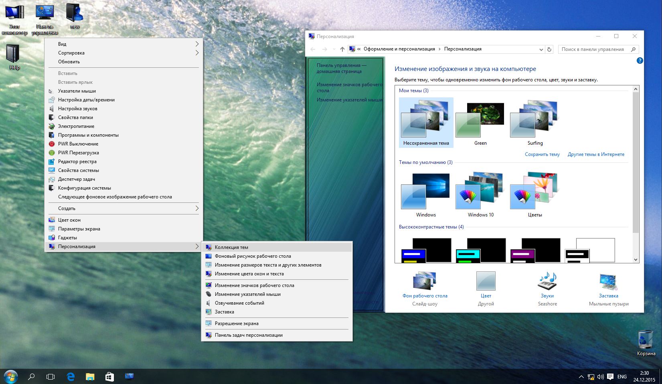662x384 pixels.
Task: Select Коллекция тем in the submenu
Action: coord(231,247)
